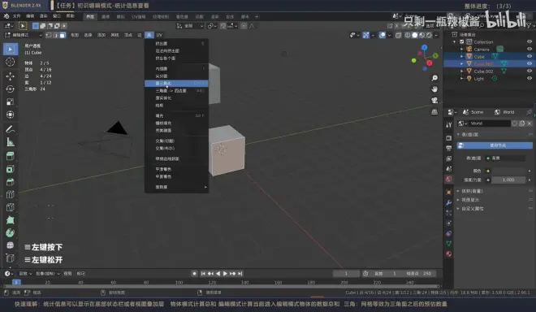Screen dimensions: 536x312
Task: Choose the highlighted 面三角化 menu entry
Action: pos(176,83)
